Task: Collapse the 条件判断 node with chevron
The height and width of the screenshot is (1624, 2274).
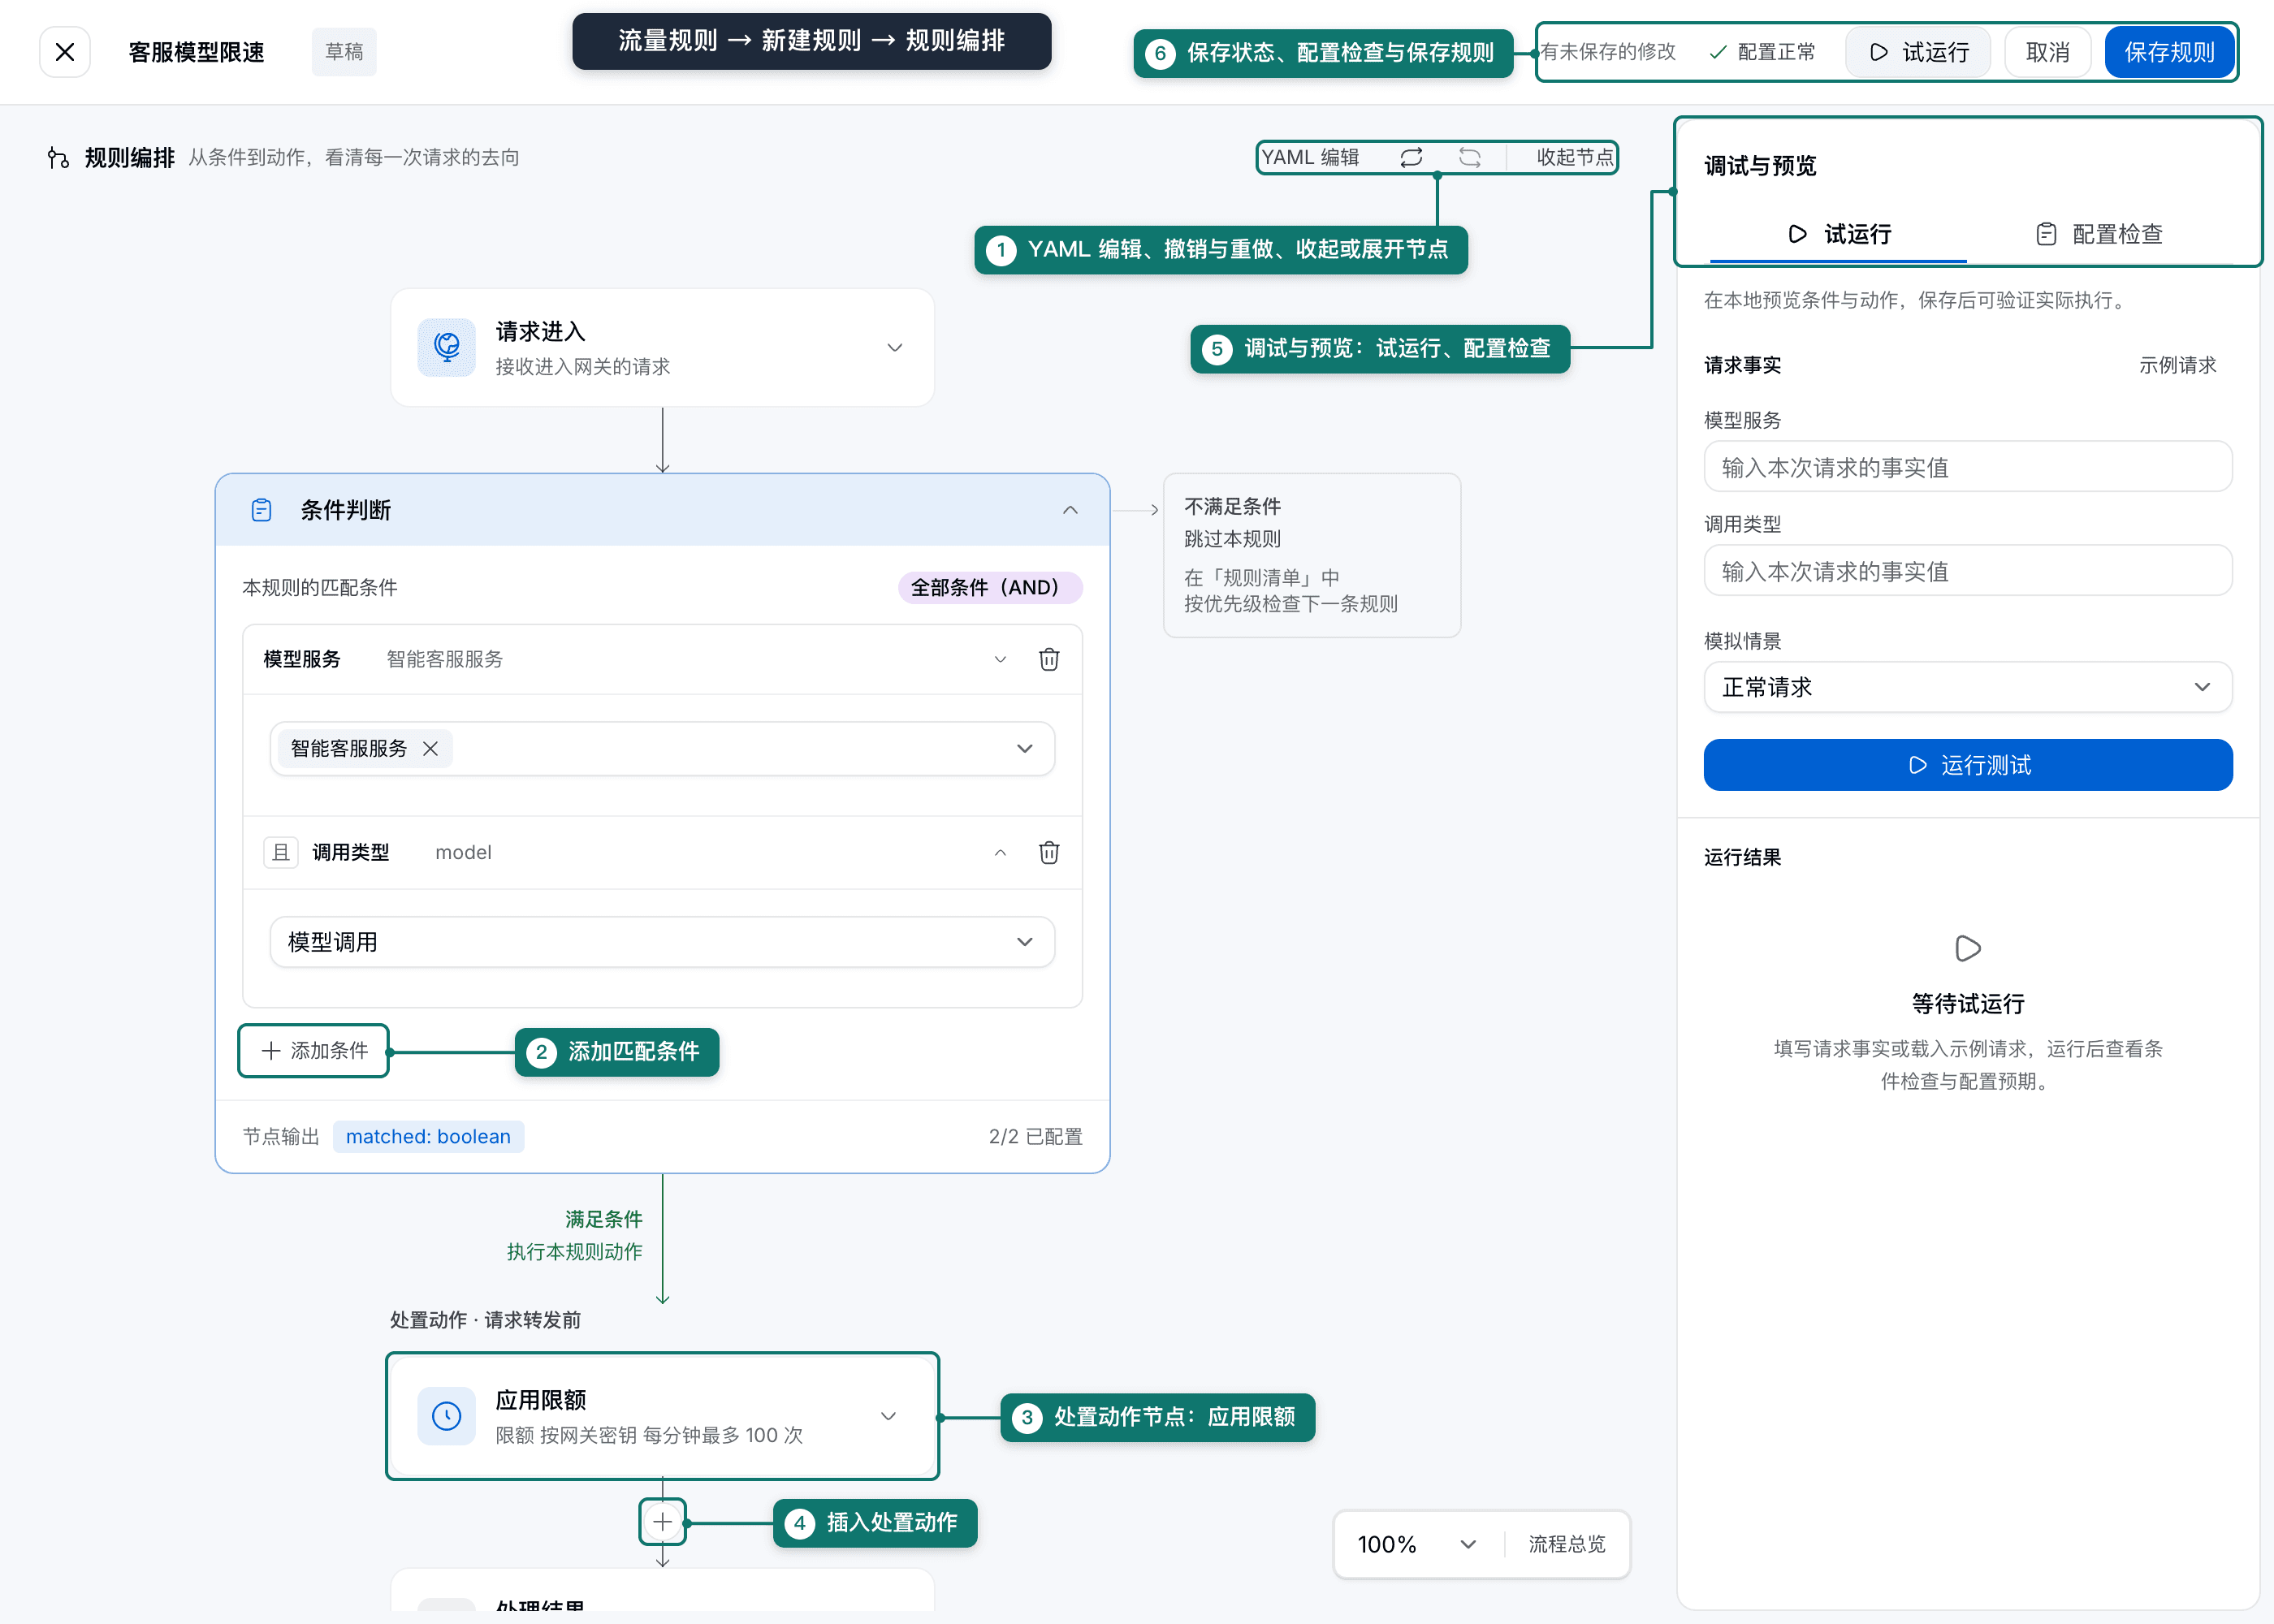Action: coord(1070,510)
